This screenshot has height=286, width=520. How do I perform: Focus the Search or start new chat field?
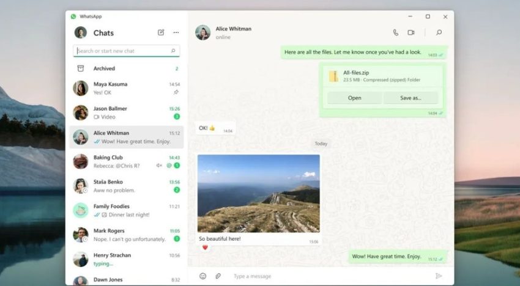127,51
